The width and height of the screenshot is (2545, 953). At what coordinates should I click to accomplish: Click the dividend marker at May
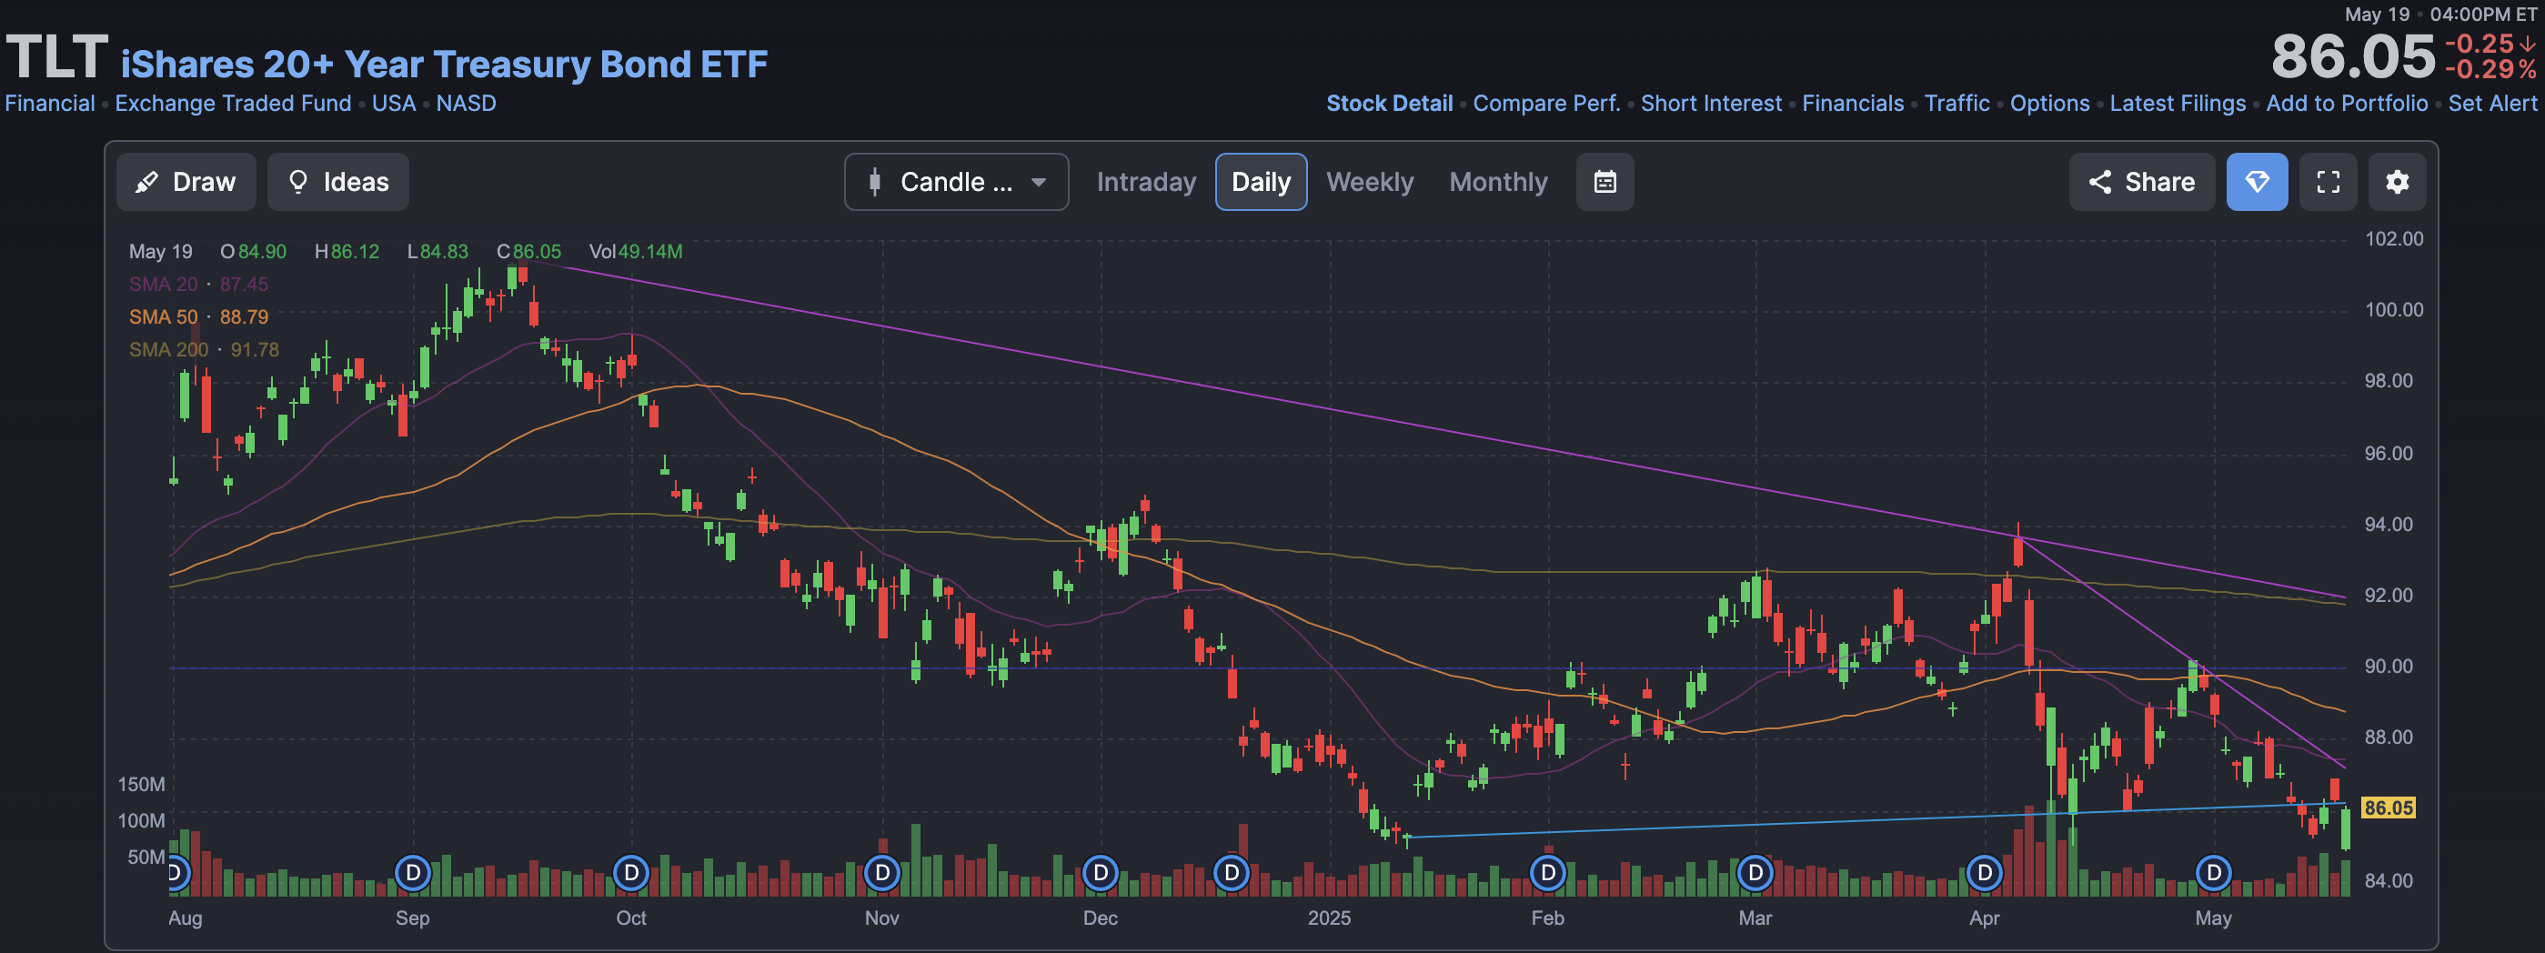[2214, 873]
